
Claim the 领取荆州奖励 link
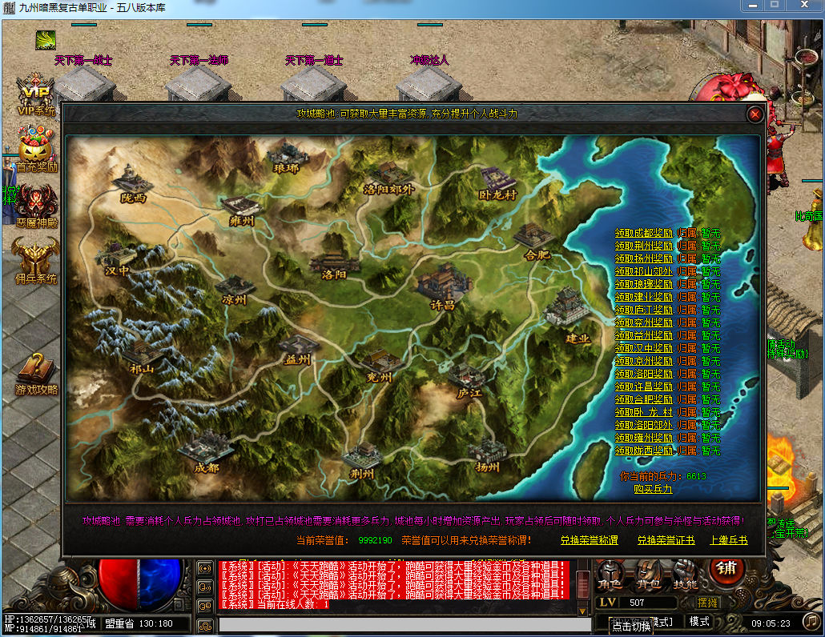tap(643, 246)
